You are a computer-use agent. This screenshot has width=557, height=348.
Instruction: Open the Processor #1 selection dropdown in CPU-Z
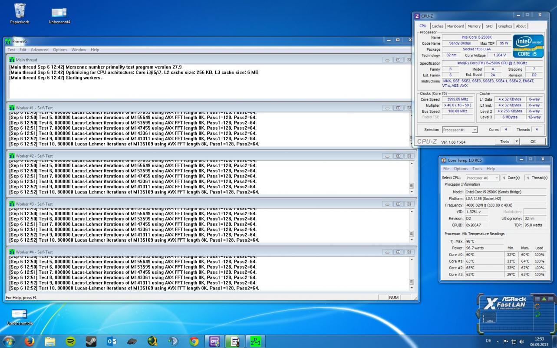[459, 130]
